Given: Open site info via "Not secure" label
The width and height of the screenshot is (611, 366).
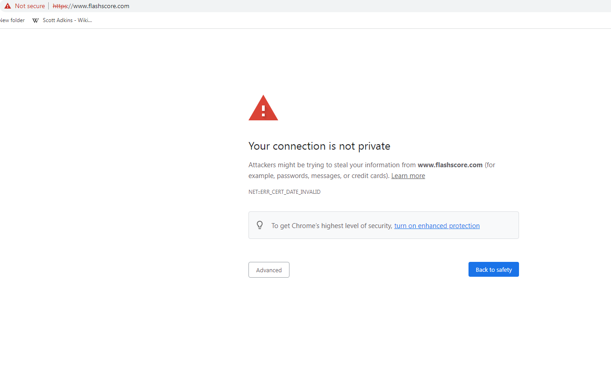Looking at the screenshot, I should (30, 6).
